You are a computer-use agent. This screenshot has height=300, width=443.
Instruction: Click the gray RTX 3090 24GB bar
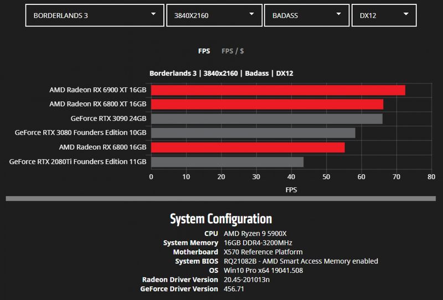pos(267,119)
